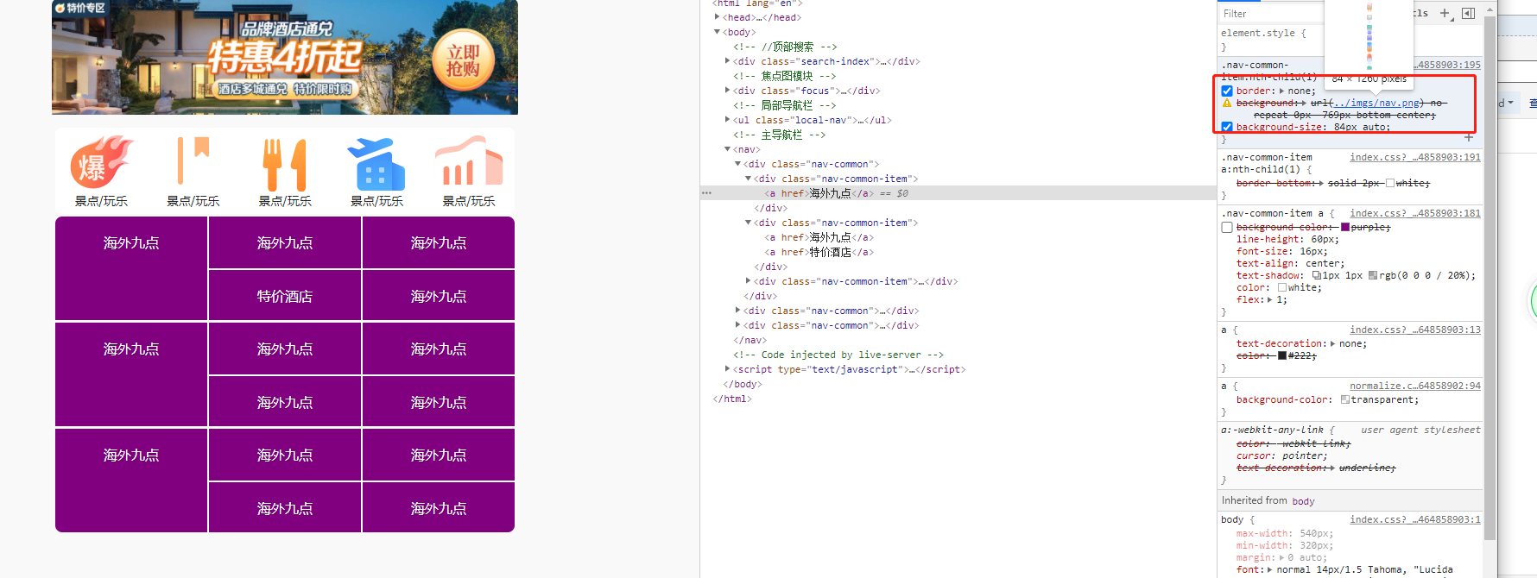Expand the text-decoration none shorthand triangle
1537x578 pixels.
(1332, 343)
